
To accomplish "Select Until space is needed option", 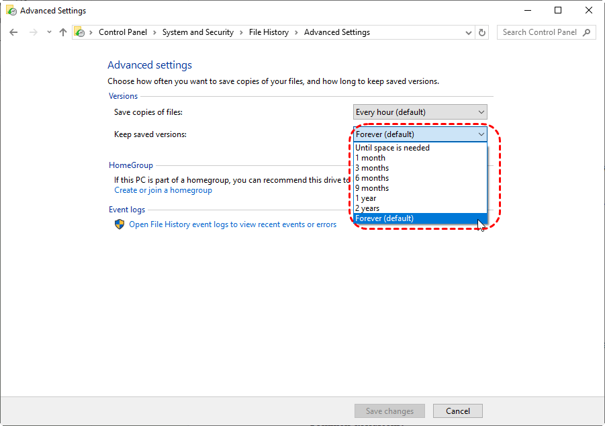I will click(393, 148).
